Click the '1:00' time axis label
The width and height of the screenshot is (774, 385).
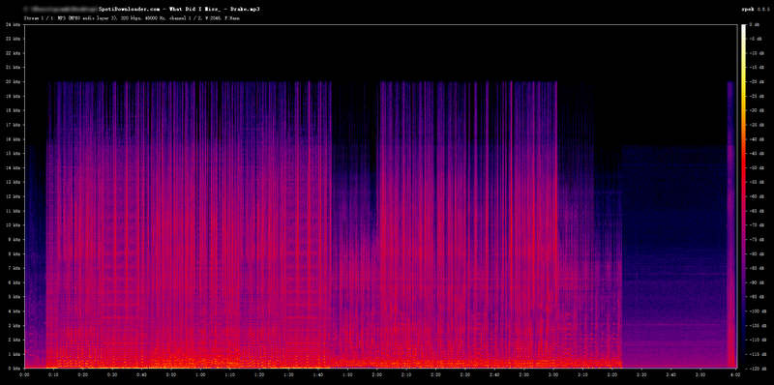201,374
